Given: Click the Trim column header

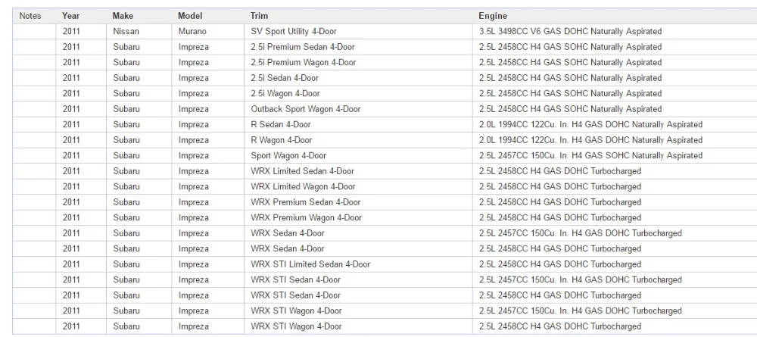Looking at the screenshot, I should pyautogui.click(x=259, y=16).
